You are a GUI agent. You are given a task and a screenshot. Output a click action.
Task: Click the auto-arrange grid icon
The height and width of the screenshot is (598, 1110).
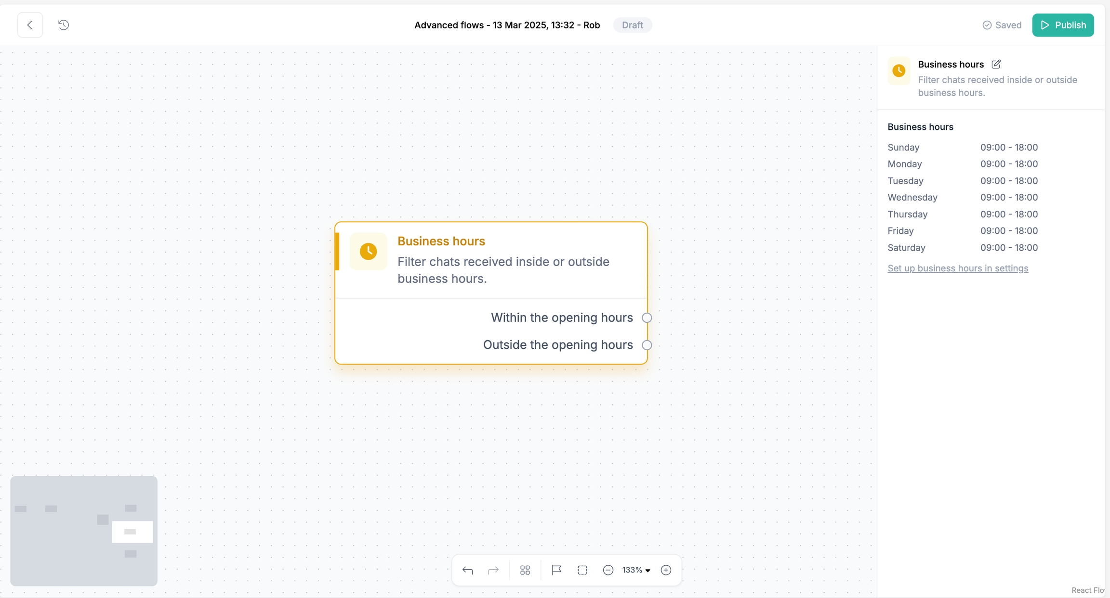[525, 570]
